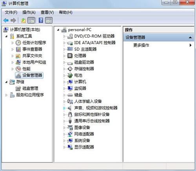The width and height of the screenshot is (196, 171).
Task: Click the 电池 battery icon
Action: pos(70,75)
